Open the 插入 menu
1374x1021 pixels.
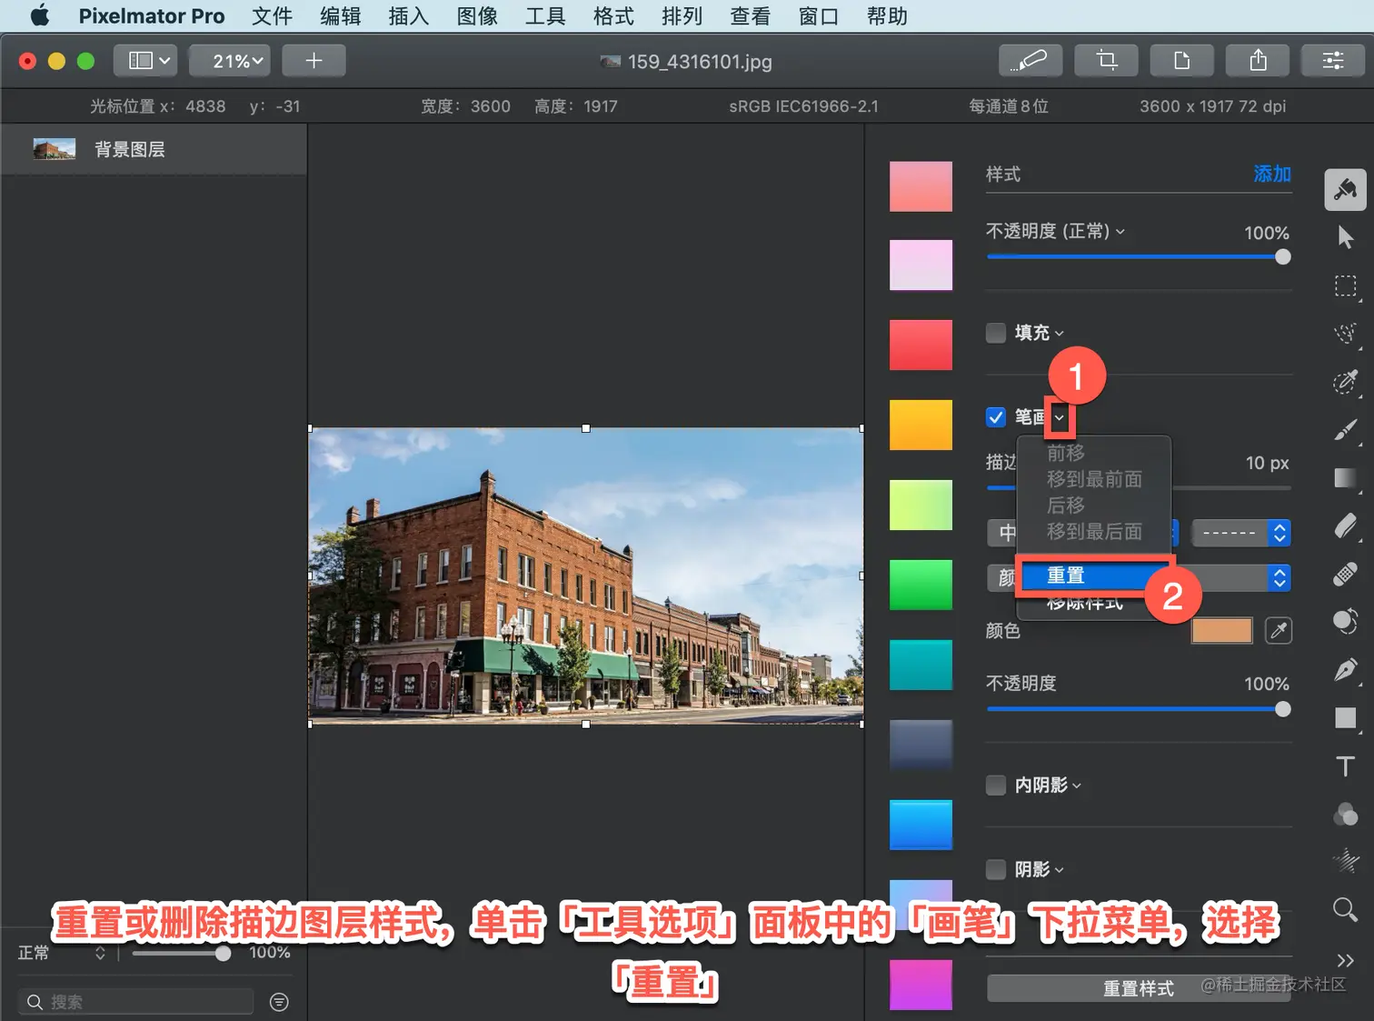click(x=408, y=16)
